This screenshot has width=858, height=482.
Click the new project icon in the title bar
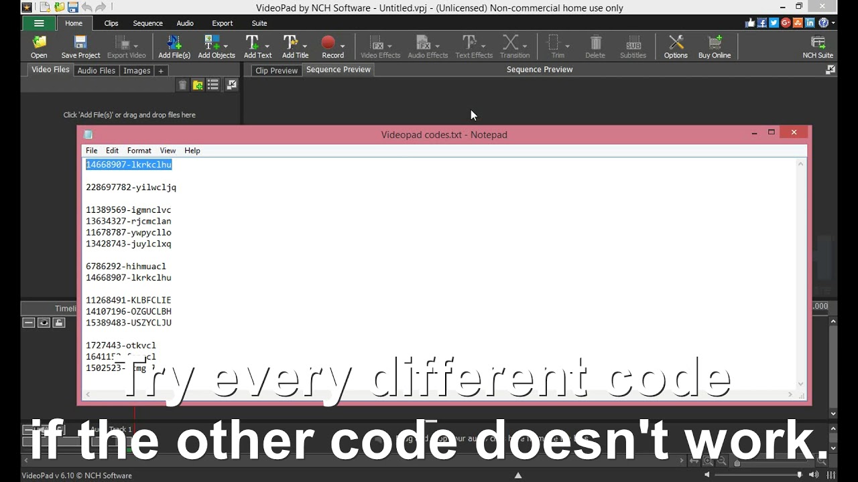coord(45,8)
